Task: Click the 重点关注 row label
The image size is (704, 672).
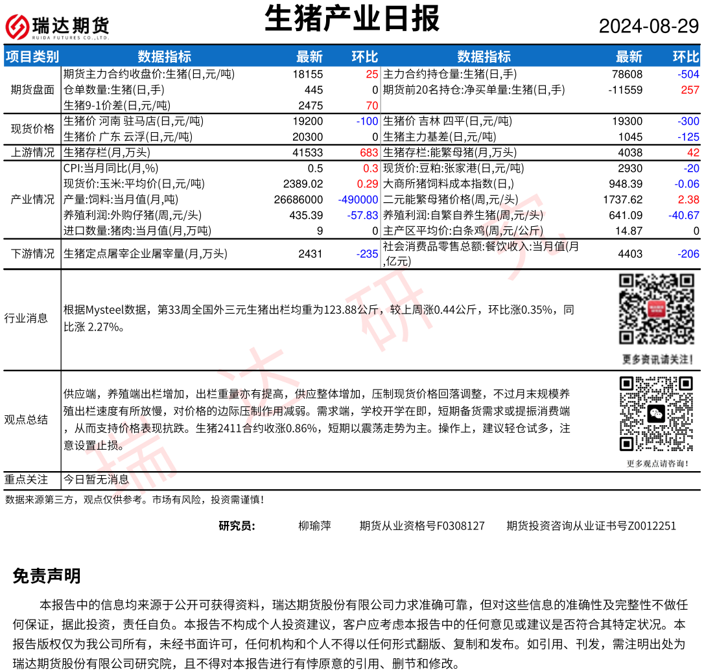Action: [x=26, y=480]
